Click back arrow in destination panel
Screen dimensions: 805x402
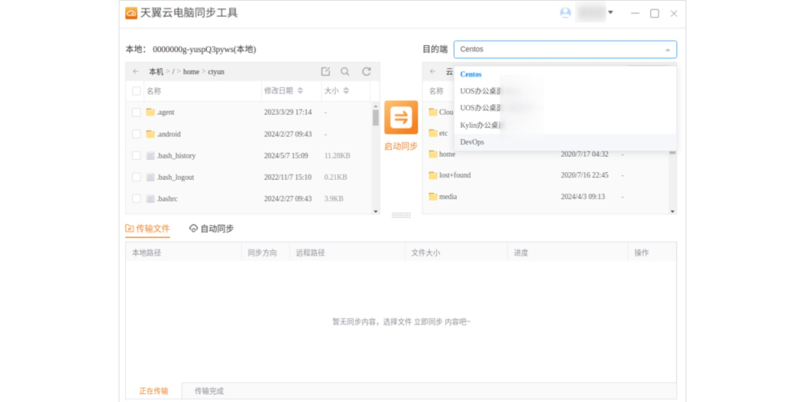coord(433,71)
